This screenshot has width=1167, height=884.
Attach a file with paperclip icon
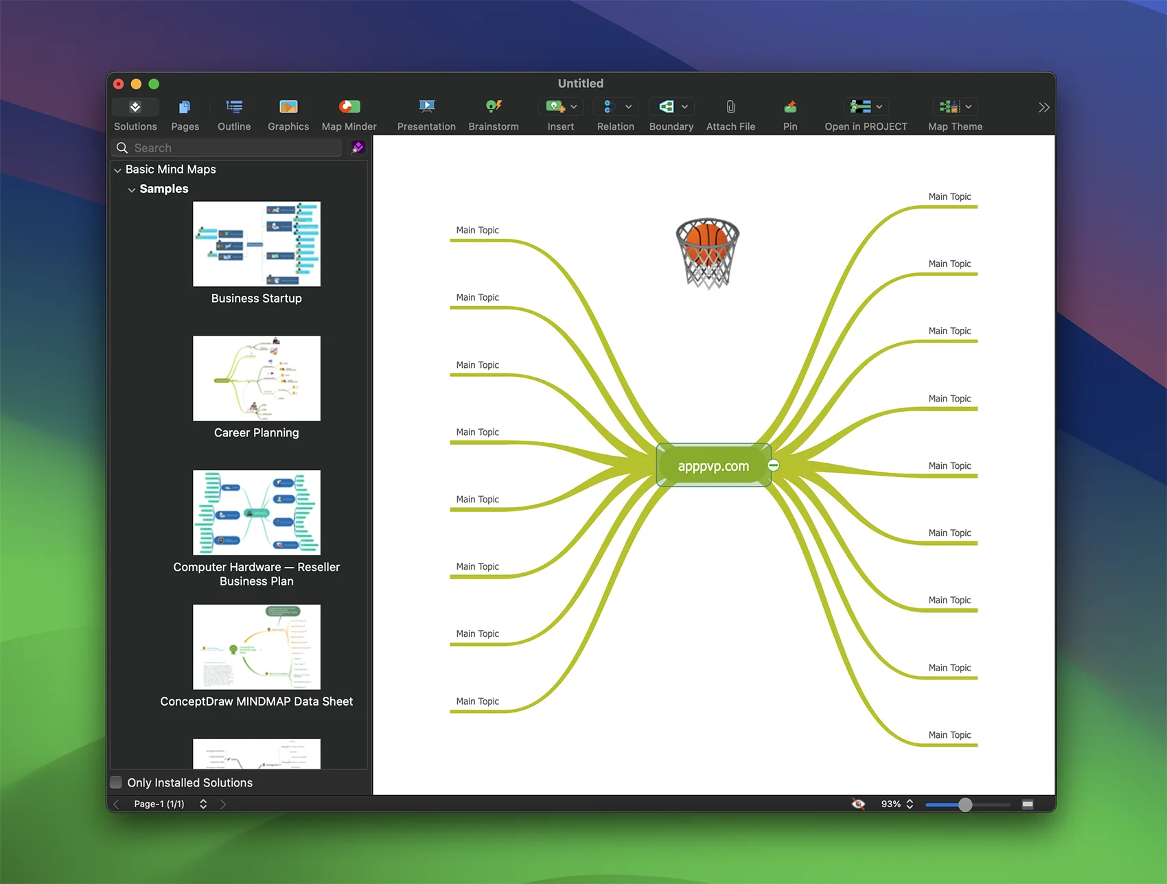(x=730, y=107)
